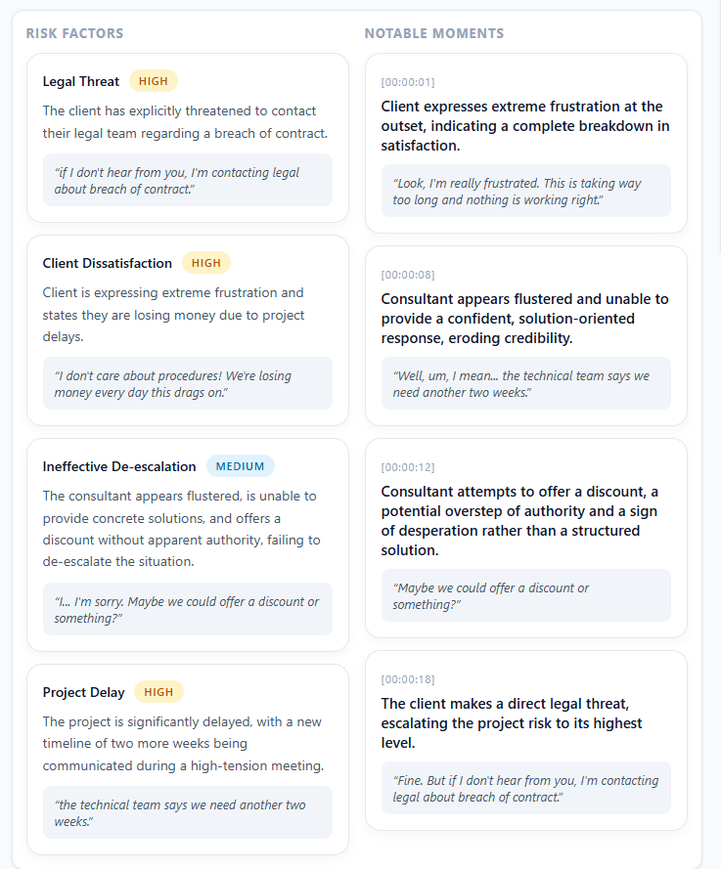The image size is (721, 869).
Task: Click the MEDIUM badge on Ineffective De-escalation
Action: tap(240, 466)
